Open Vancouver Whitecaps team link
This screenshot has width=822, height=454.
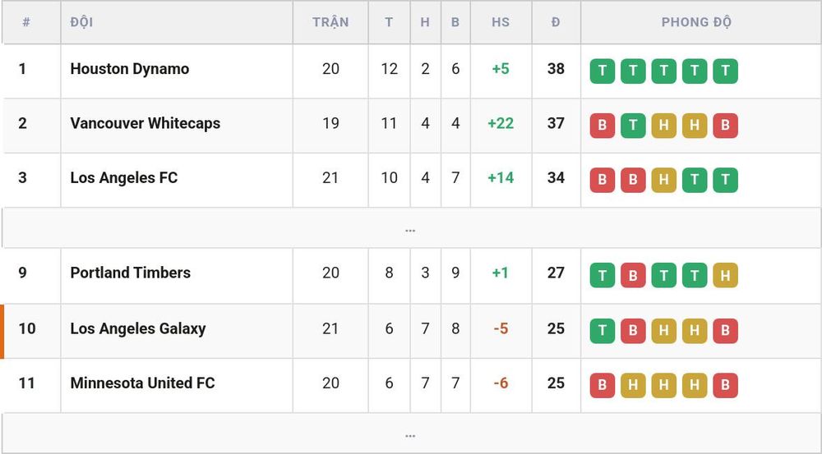(x=145, y=124)
